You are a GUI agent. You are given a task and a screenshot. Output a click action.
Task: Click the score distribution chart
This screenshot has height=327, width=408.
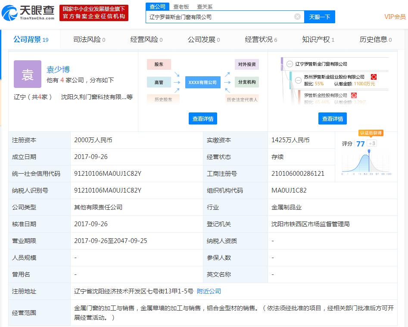coord(367,163)
